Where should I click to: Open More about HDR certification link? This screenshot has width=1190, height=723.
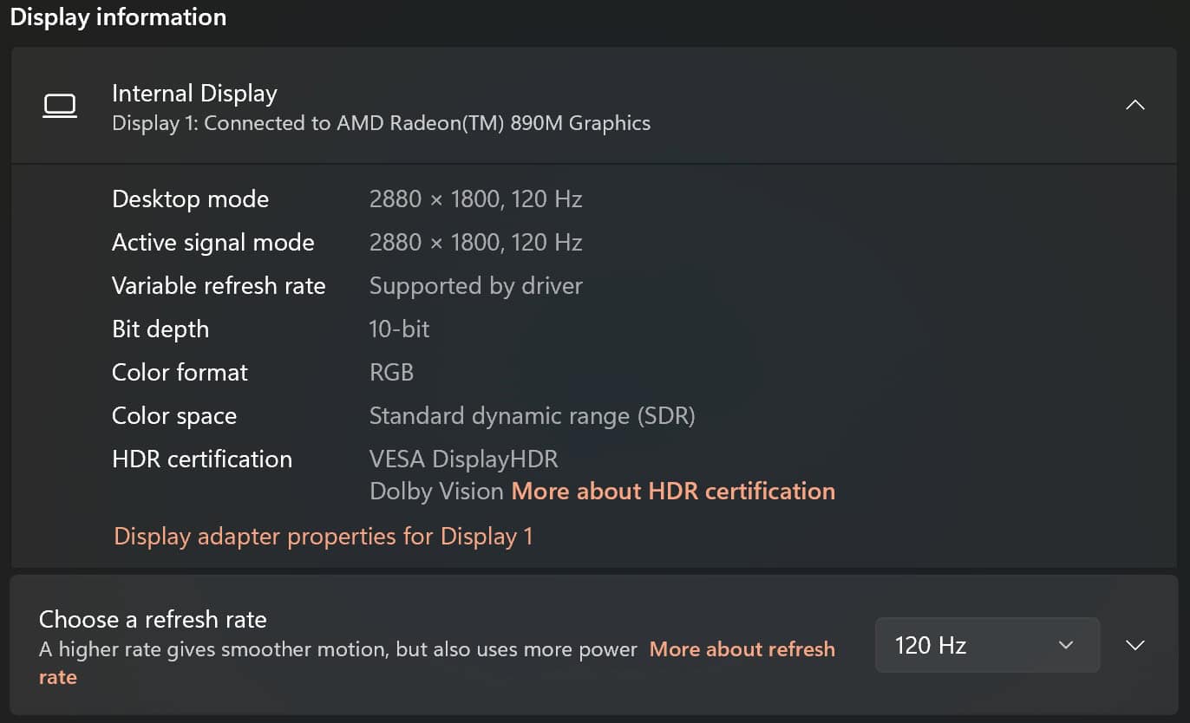(x=673, y=491)
